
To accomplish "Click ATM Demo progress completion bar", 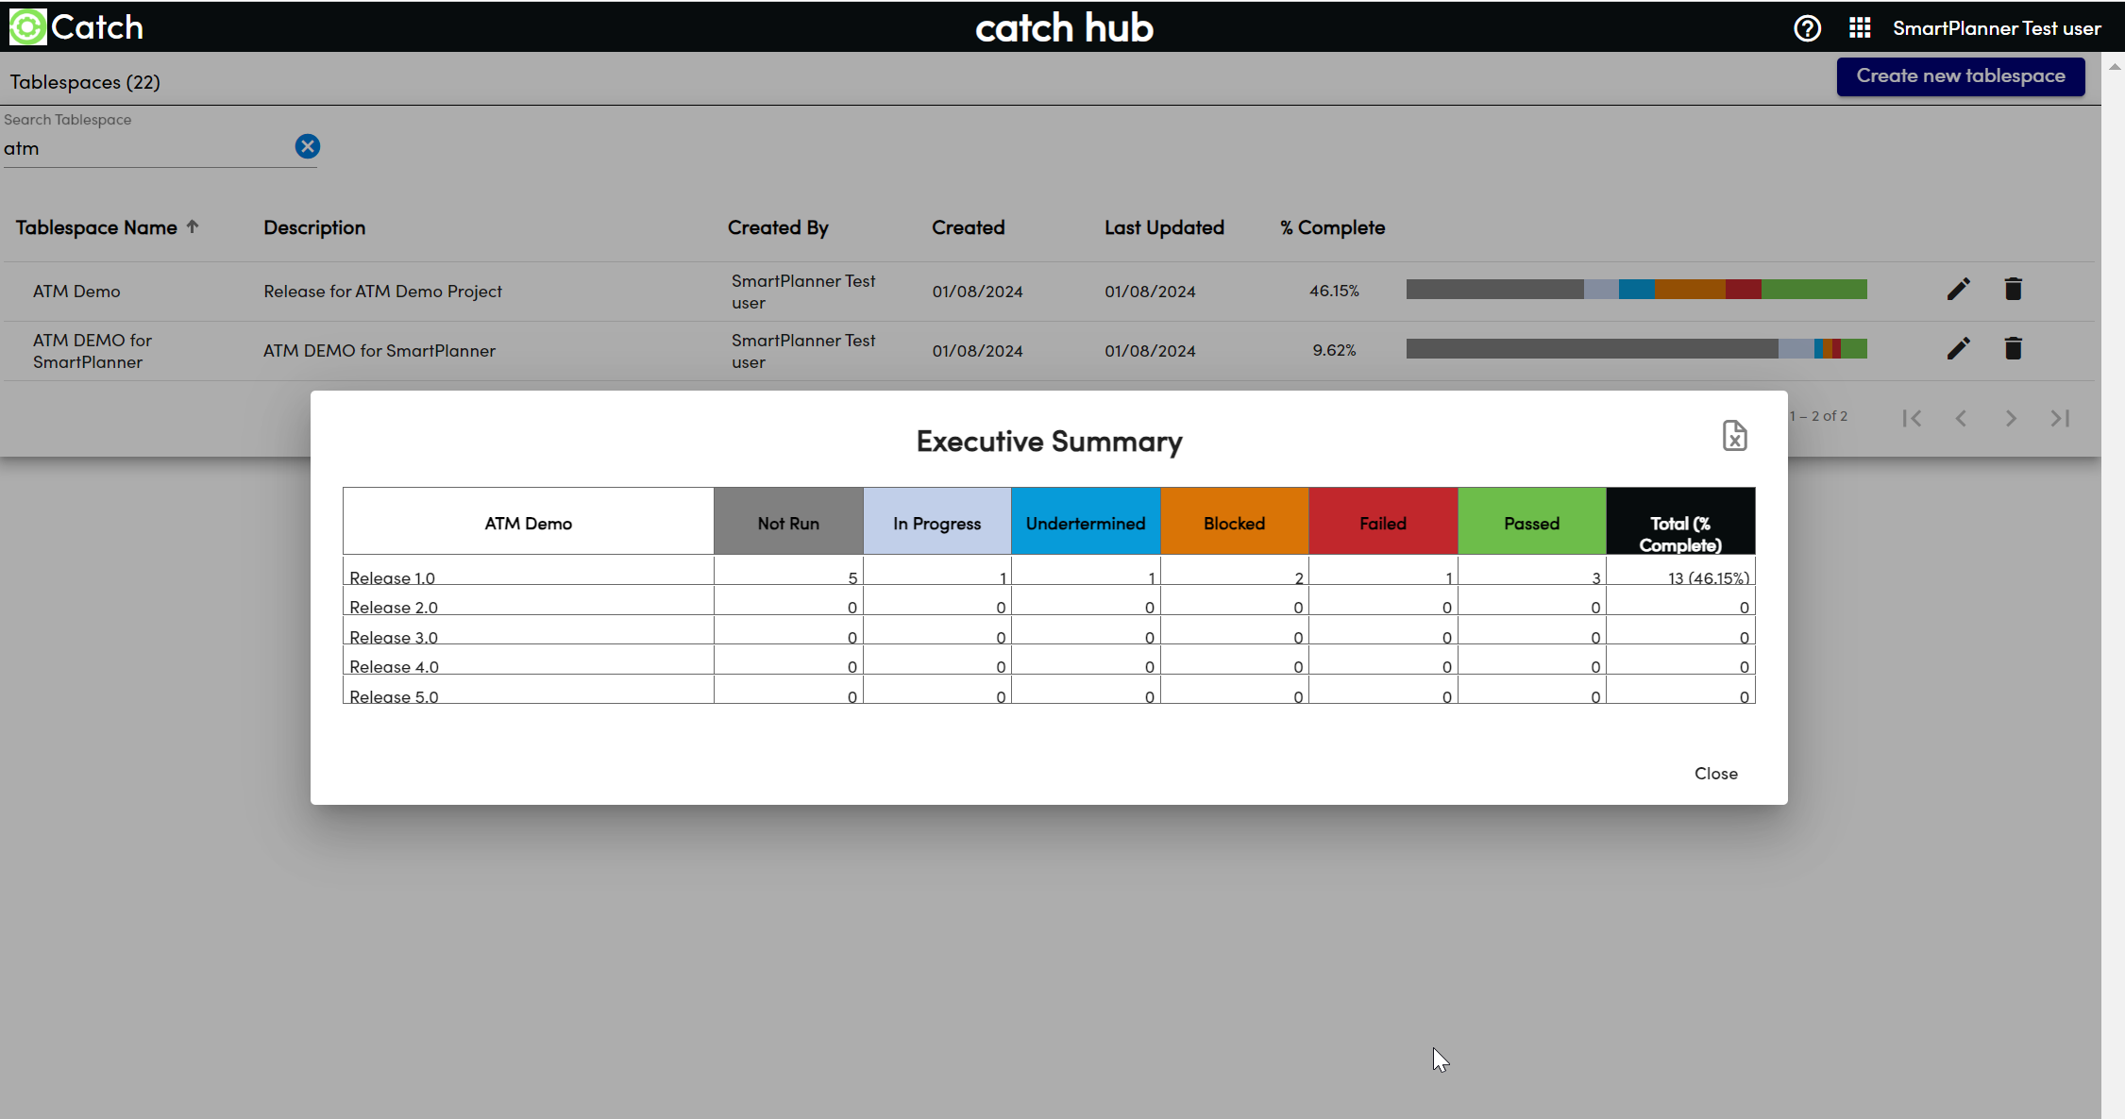I will tap(1636, 290).
